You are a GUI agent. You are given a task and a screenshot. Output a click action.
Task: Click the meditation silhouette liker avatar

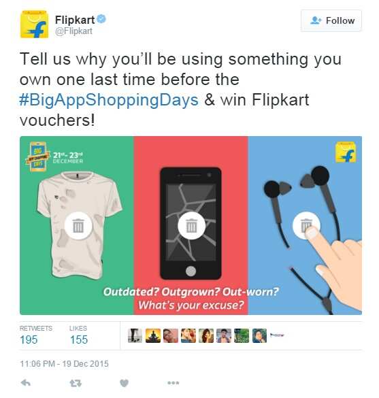(x=153, y=335)
